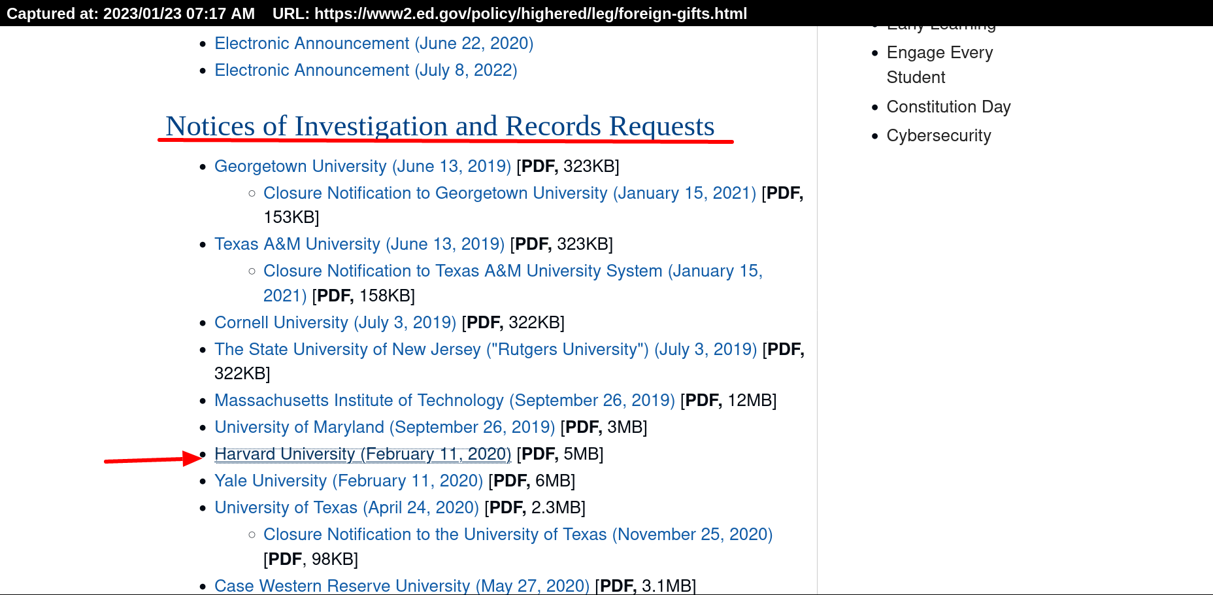Open Harvard University (February 11, 2020) PDF
Viewport: 1213px width, 595px height.
pos(363,454)
